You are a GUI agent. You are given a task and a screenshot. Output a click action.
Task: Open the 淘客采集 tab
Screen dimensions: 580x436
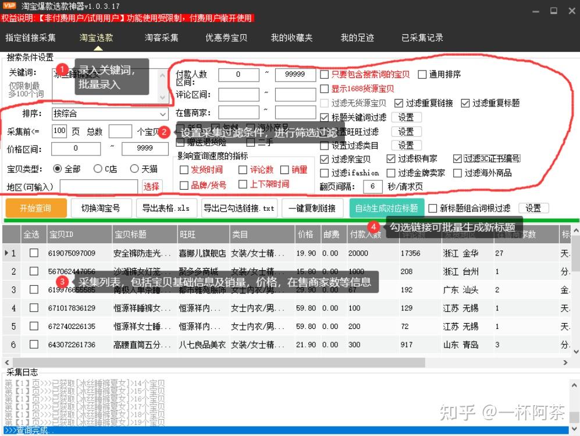[x=161, y=37]
